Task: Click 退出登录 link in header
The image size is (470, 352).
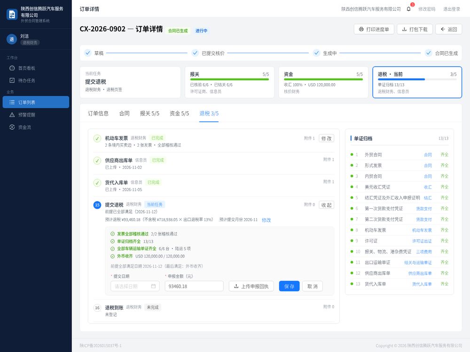Action: click(x=452, y=9)
